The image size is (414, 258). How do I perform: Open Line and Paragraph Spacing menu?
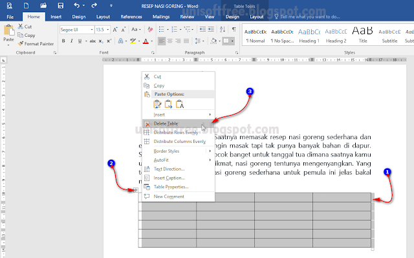(x=199, y=41)
